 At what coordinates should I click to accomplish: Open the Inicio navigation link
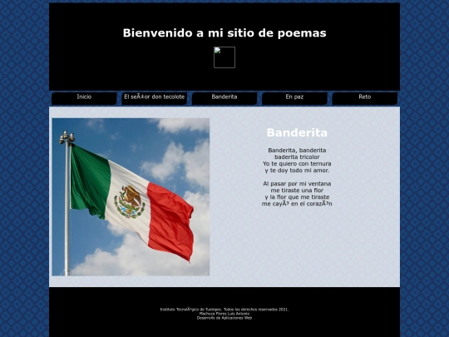coord(84,98)
